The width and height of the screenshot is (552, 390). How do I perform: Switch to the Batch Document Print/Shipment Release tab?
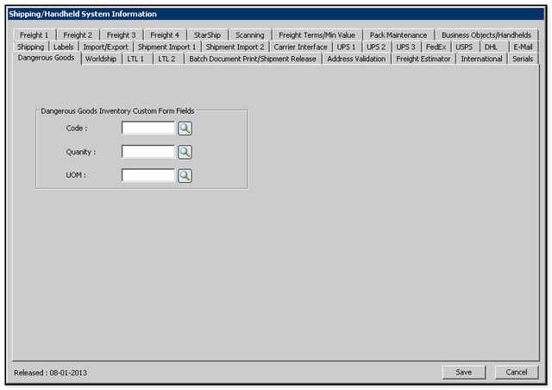[253, 59]
